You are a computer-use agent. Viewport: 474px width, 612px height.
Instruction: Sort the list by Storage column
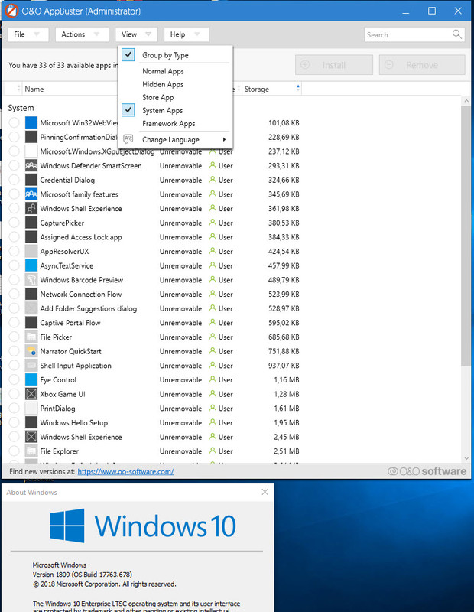tap(271, 89)
